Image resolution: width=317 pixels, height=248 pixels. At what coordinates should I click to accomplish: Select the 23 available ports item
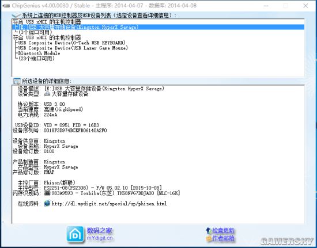click(x=36, y=59)
